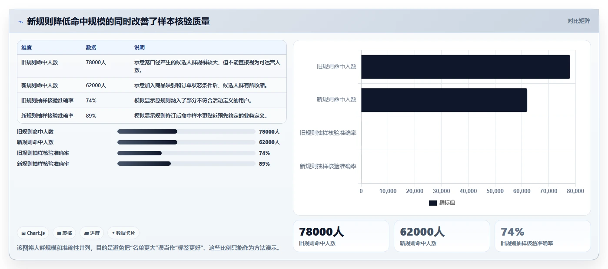The image size is (608, 269).
Task: Click table cell 74%
Action: pyautogui.click(x=91, y=100)
